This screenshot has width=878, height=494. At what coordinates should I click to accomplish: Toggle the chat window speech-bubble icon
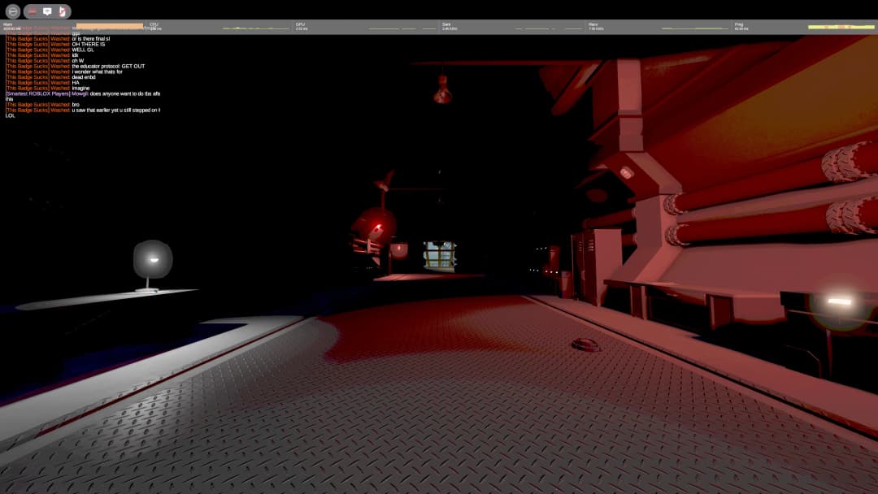tap(48, 11)
